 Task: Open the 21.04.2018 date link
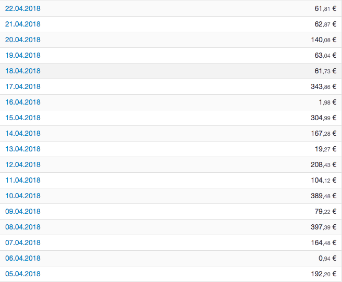pos(23,24)
